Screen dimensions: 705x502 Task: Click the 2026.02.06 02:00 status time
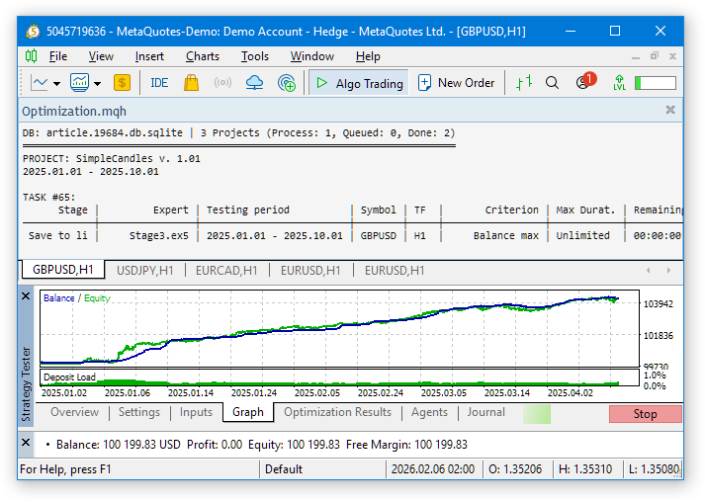click(433, 469)
